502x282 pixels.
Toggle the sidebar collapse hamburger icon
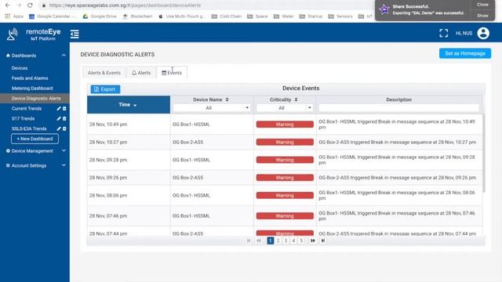coord(75,34)
